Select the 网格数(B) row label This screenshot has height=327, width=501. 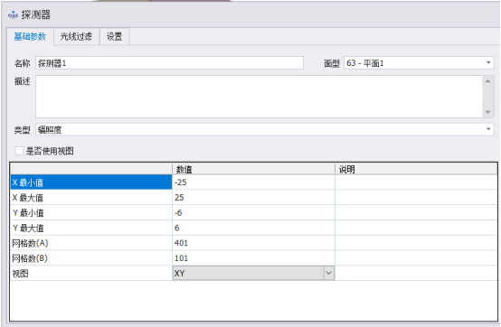91,258
